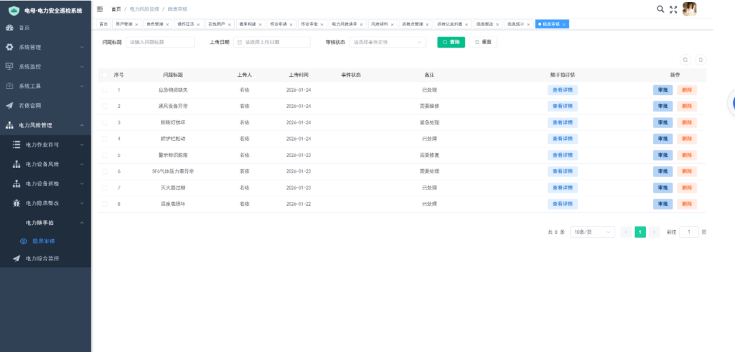Click the 首页 dashboard icon in sidebar

pyautogui.click(x=10, y=28)
